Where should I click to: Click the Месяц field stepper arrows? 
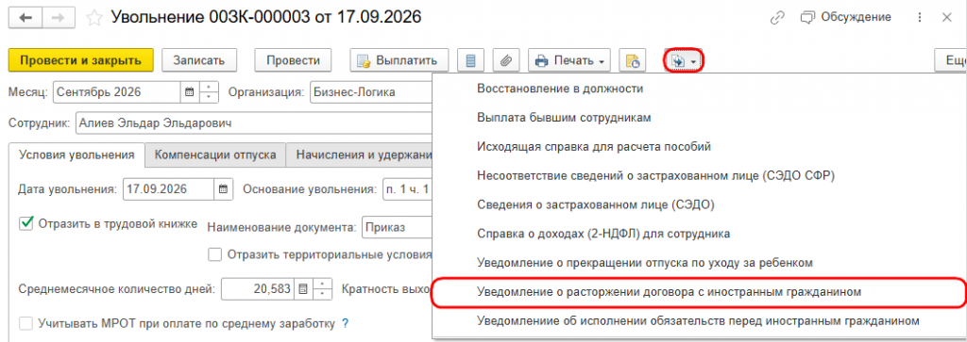(x=210, y=93)
